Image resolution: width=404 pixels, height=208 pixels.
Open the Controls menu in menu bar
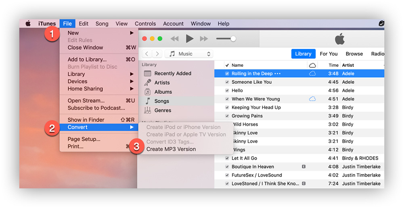(x=145, y=24)
